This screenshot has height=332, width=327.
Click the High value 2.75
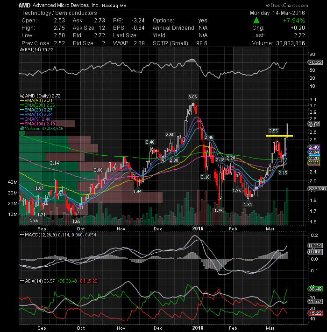(x=59, y=28)
